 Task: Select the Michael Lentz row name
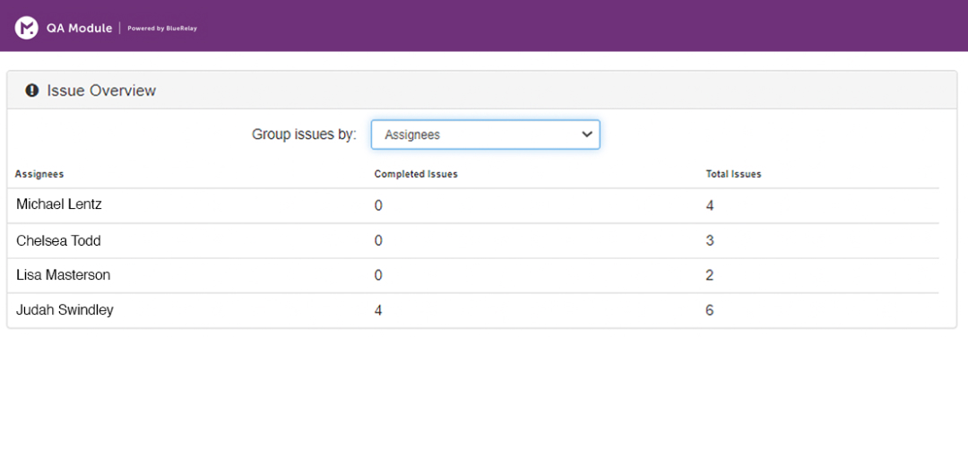point(58,204)
